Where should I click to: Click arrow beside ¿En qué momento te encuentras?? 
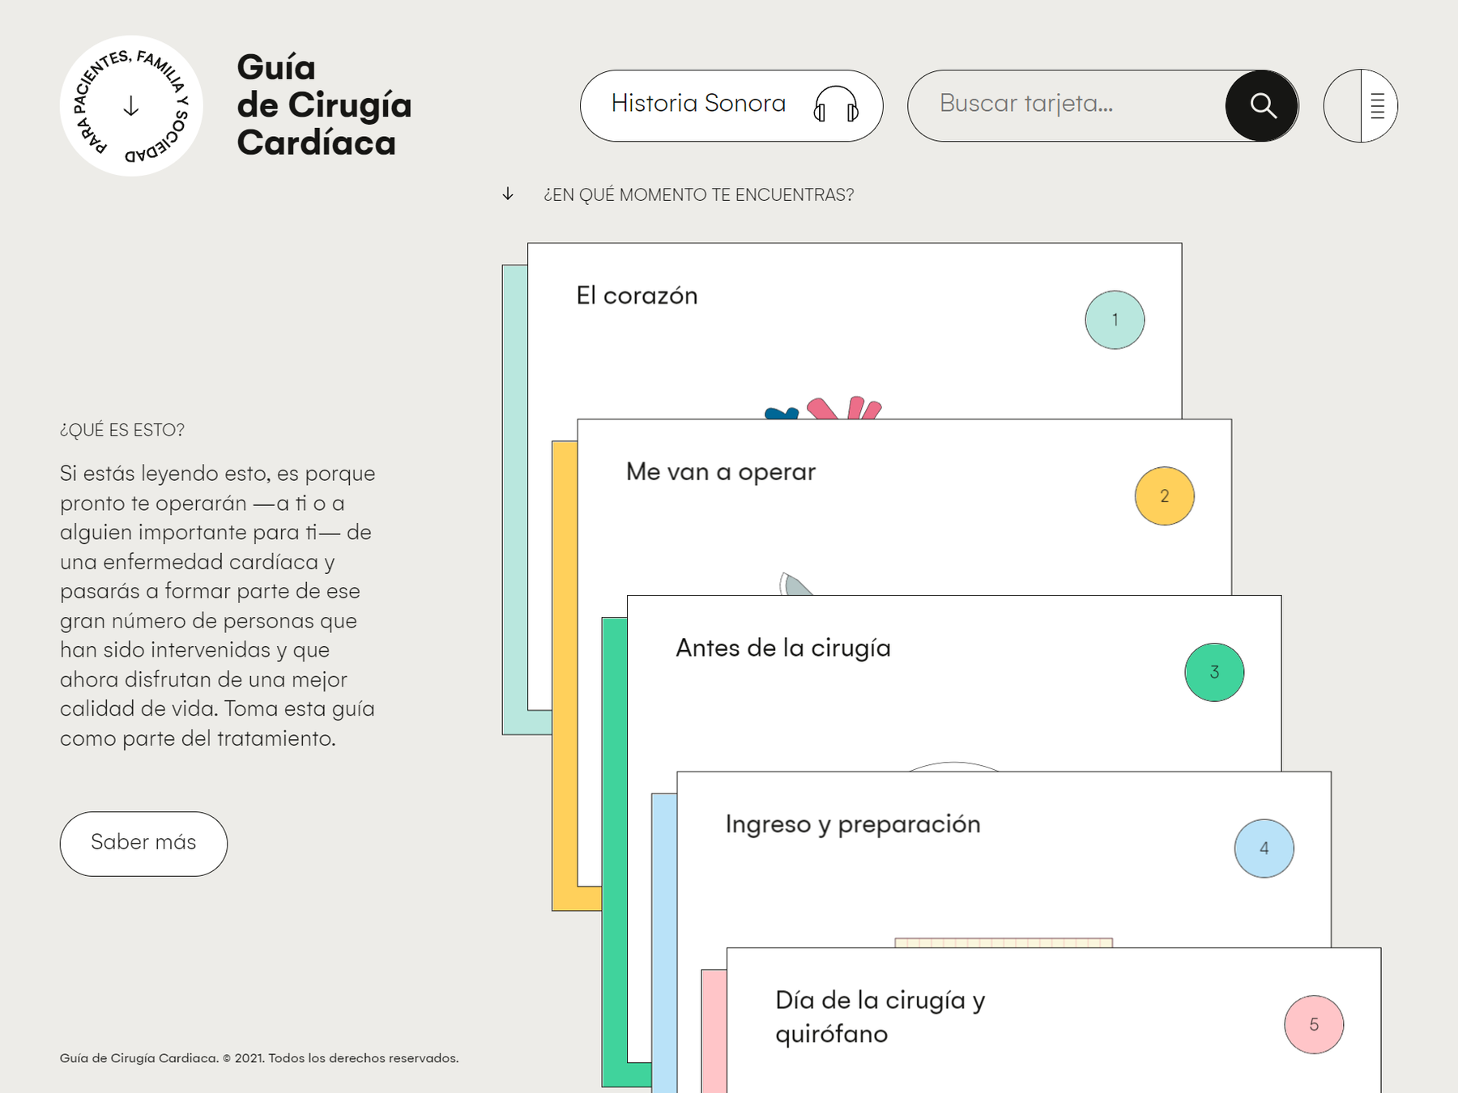coord(508,194)
